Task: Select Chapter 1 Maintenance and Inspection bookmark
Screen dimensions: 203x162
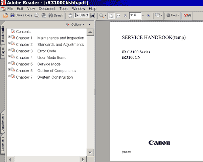Action: click(x=50, y=38)
